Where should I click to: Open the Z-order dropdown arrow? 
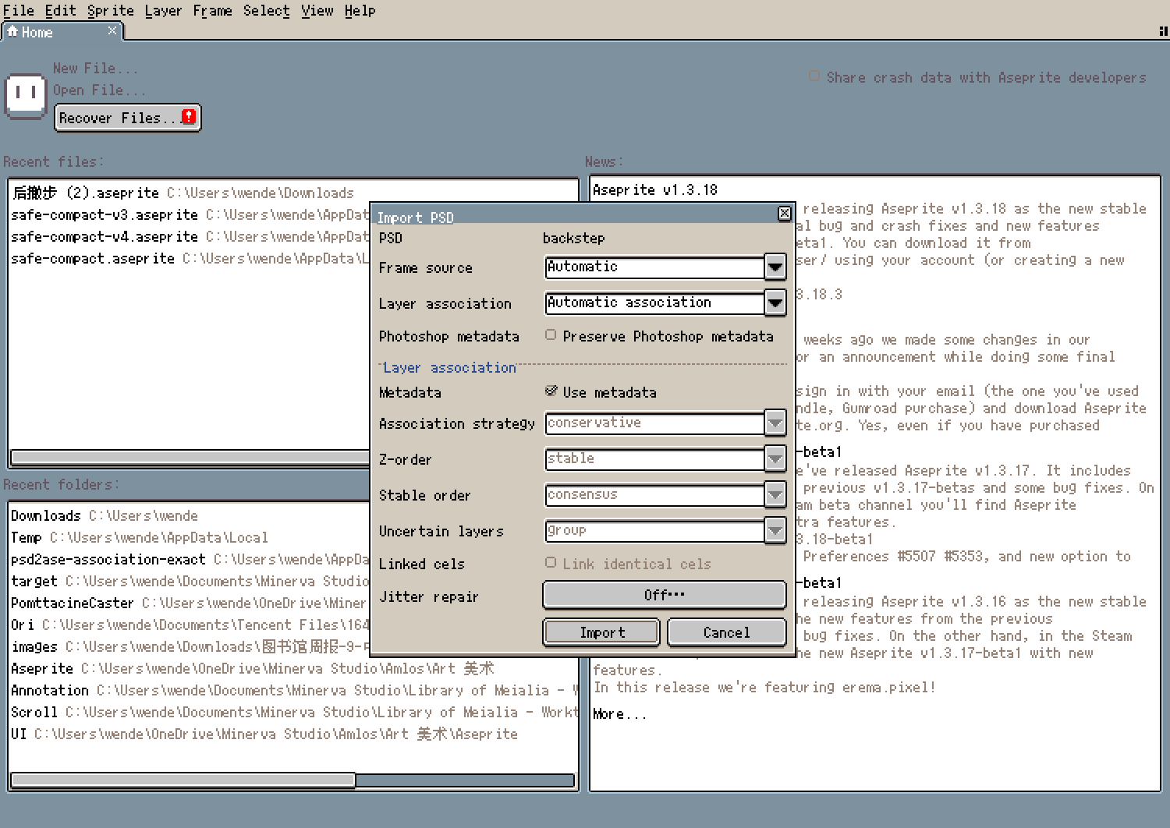pos(775,458)
